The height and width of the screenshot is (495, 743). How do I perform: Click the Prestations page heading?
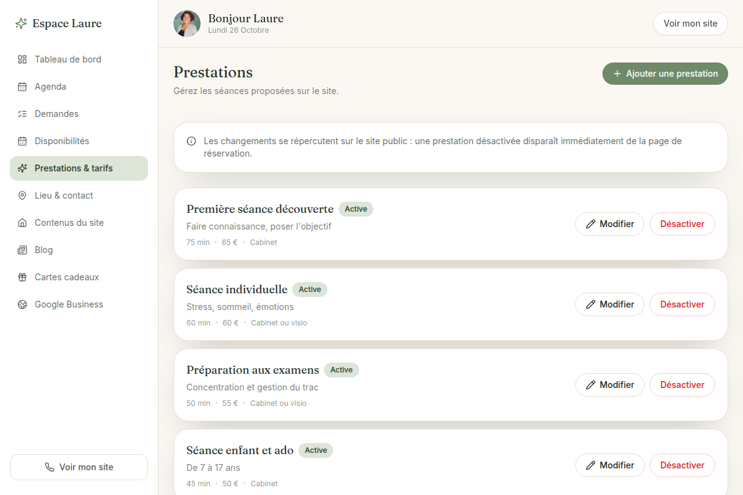[213, 72]
